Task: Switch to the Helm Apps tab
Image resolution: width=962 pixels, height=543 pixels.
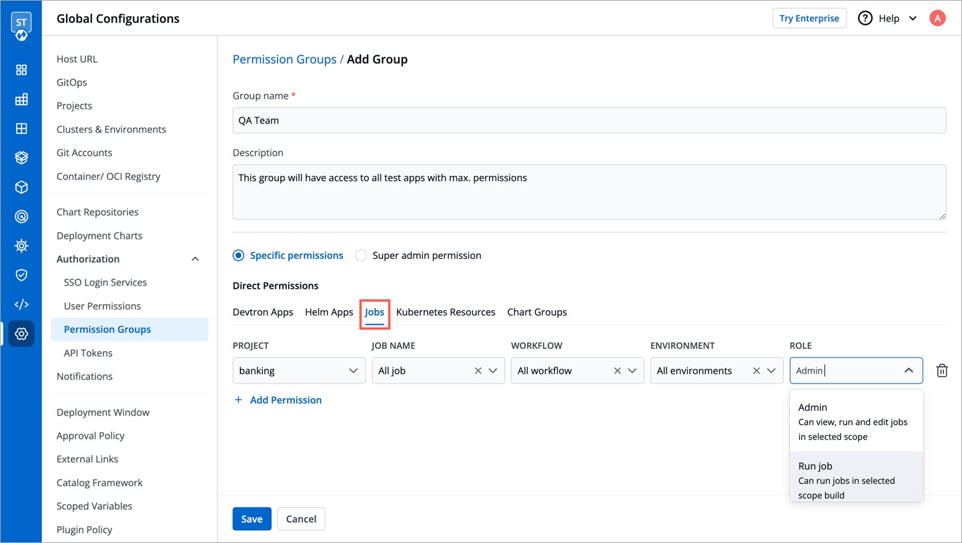Action: [329, 312]
